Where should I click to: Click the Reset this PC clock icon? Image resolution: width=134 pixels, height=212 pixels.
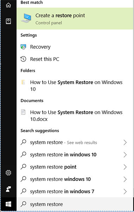point(23,59)
